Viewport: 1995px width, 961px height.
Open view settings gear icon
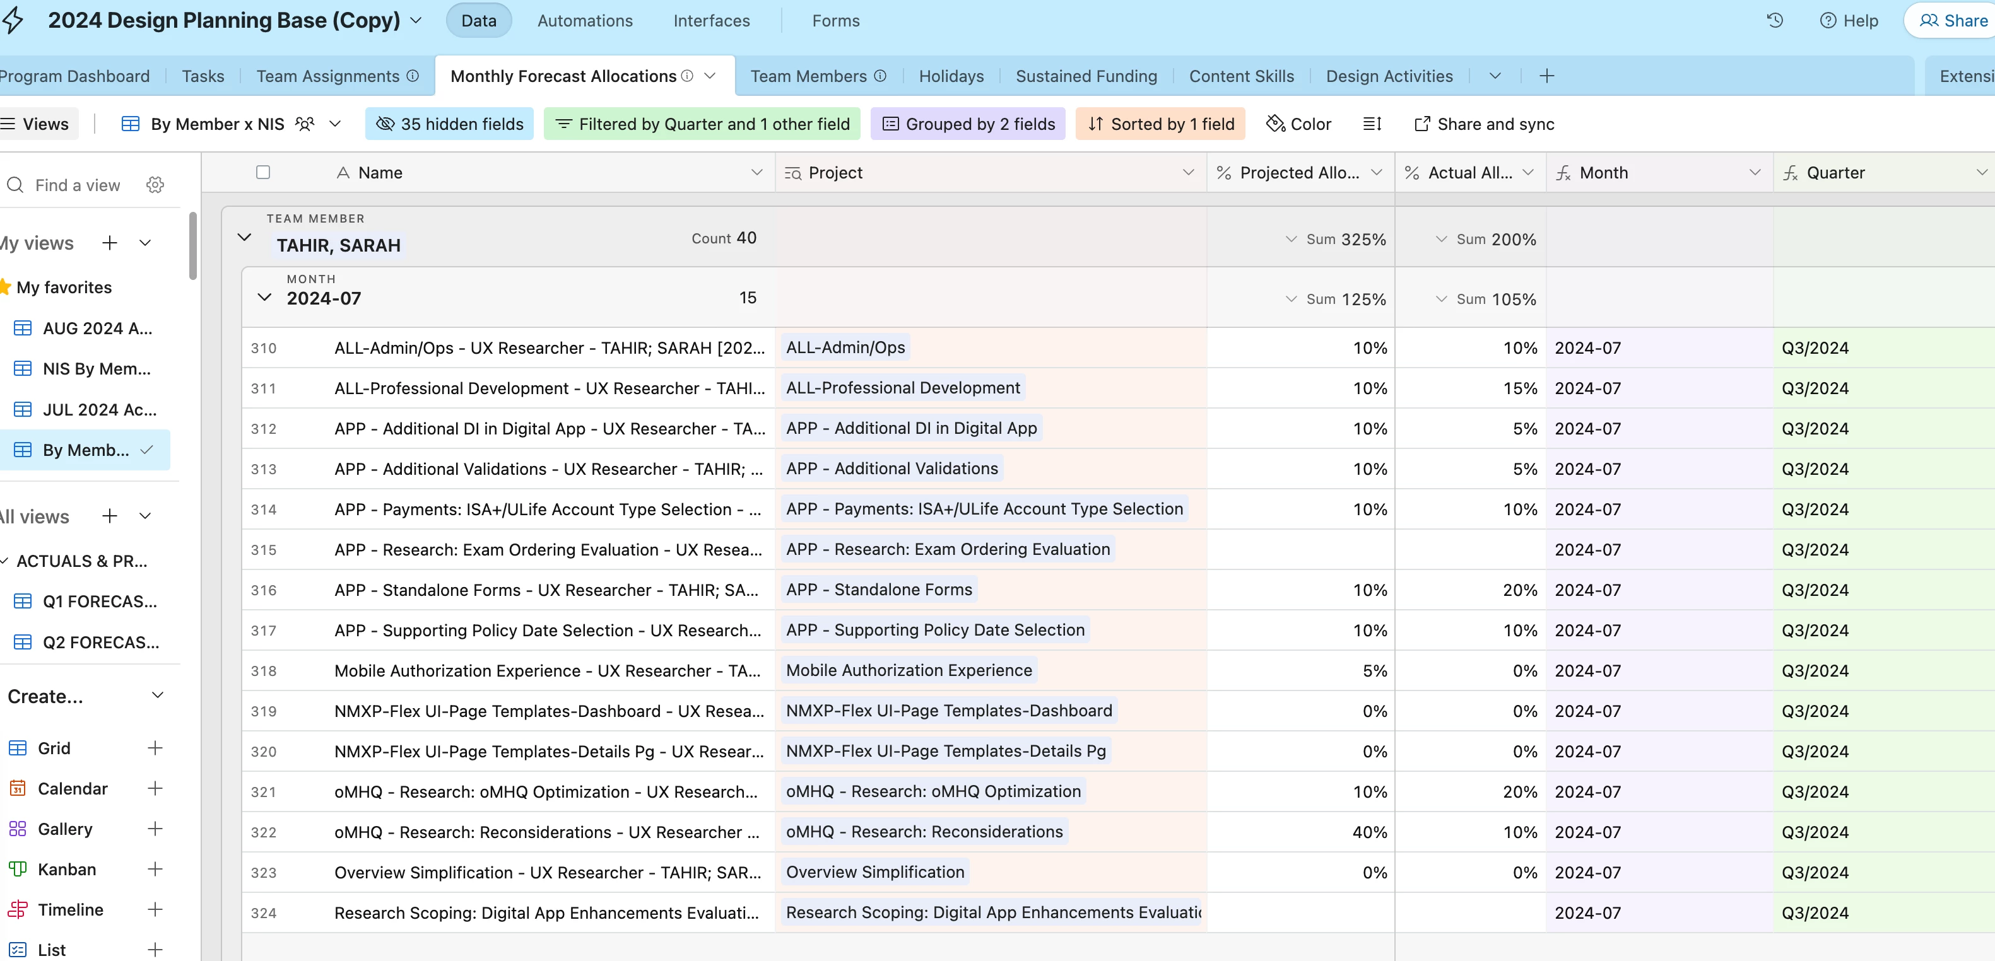[x=155, y=185]
